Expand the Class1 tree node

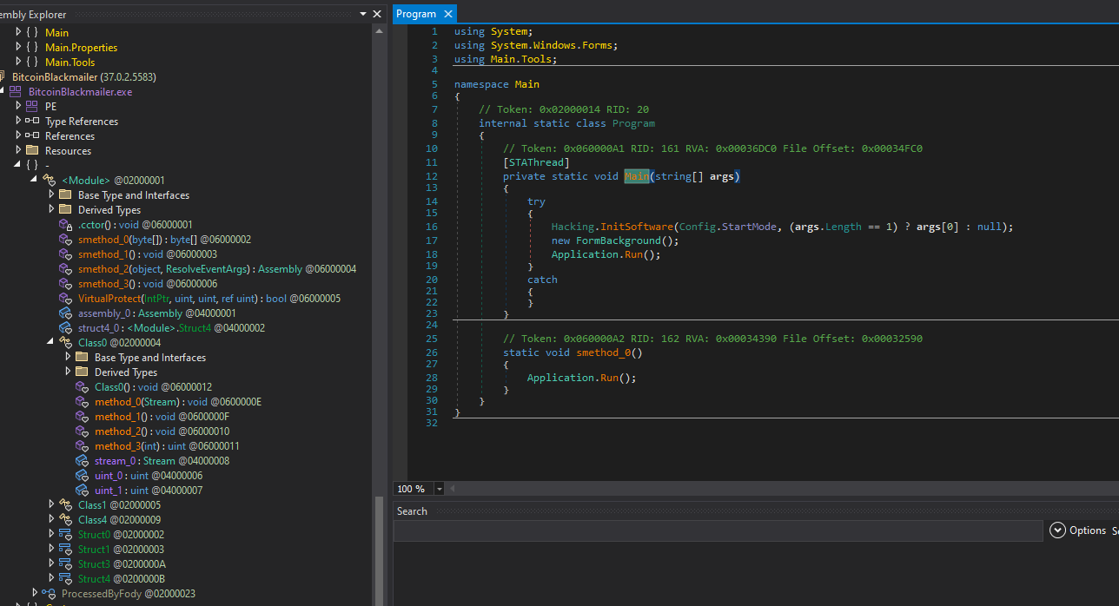pos(52,505)
